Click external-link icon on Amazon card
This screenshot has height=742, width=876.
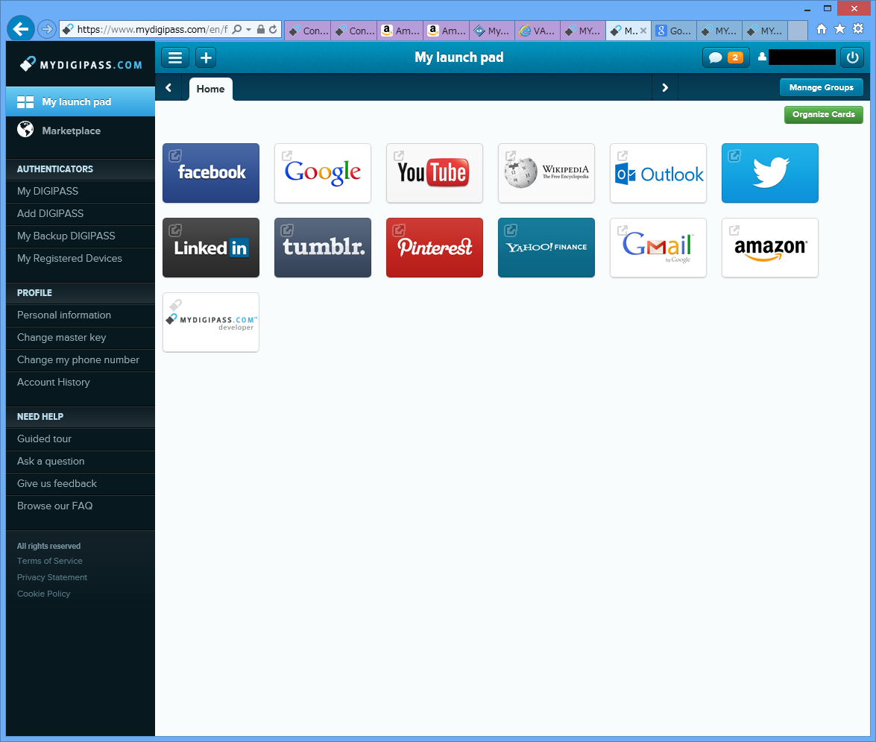734,230
